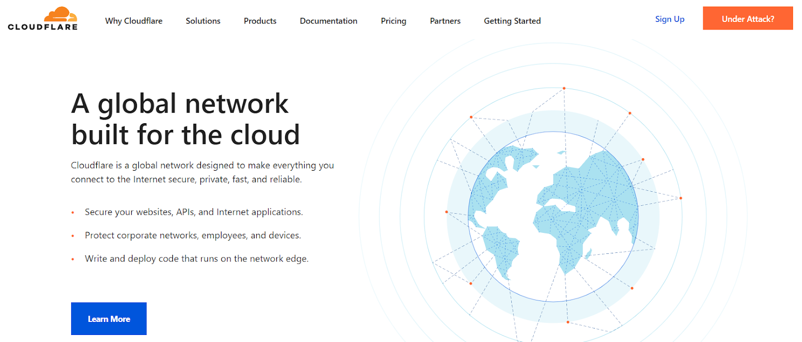Select Partners in the navigation bar
Viewport: 802px width, 342px height.
tap(445, 21)
